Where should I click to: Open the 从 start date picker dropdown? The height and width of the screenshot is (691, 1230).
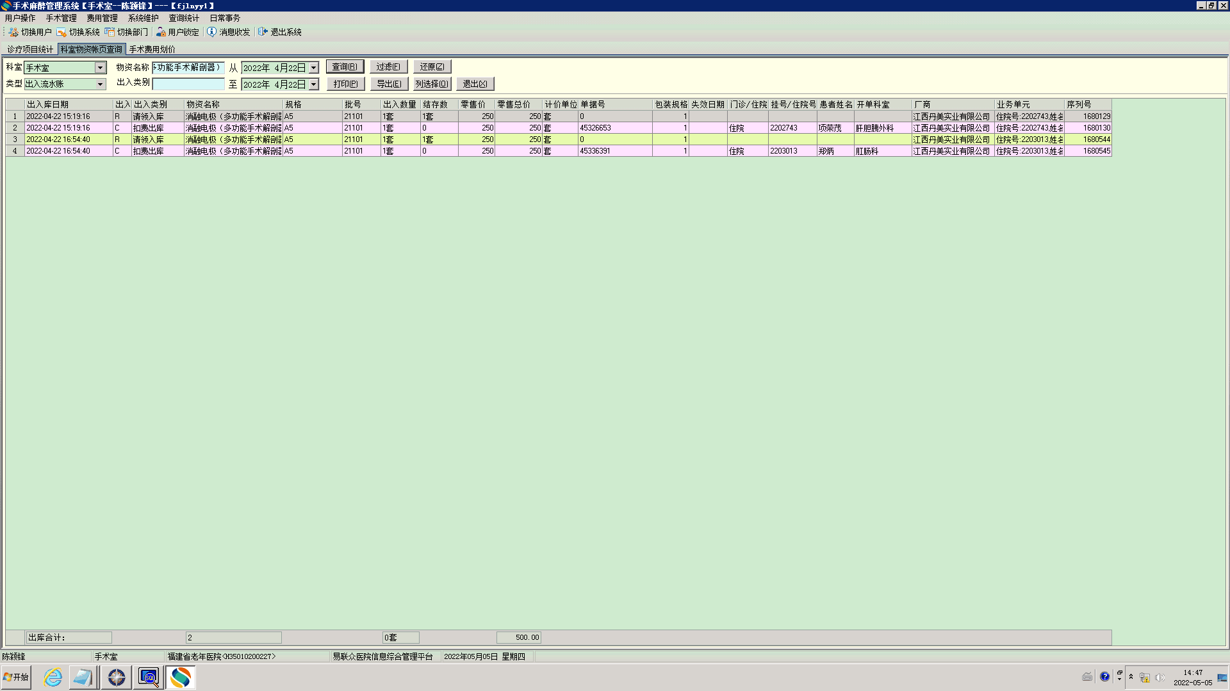click(313, 68)
